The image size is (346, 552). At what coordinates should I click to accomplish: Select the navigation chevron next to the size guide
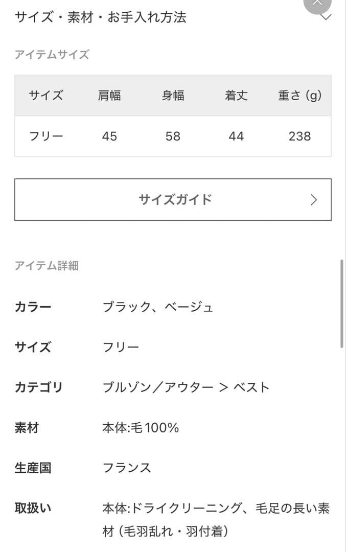314,199
